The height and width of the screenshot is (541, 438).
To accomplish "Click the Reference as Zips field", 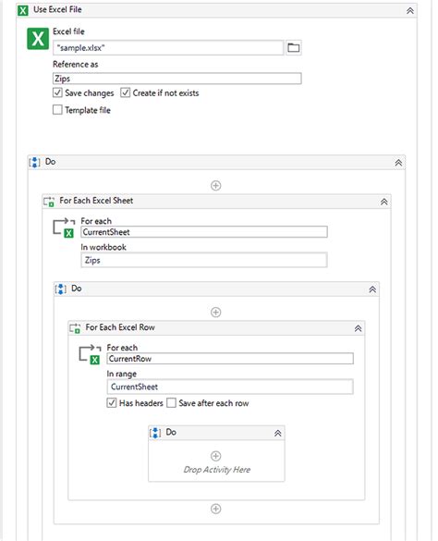I will [177, 79].
